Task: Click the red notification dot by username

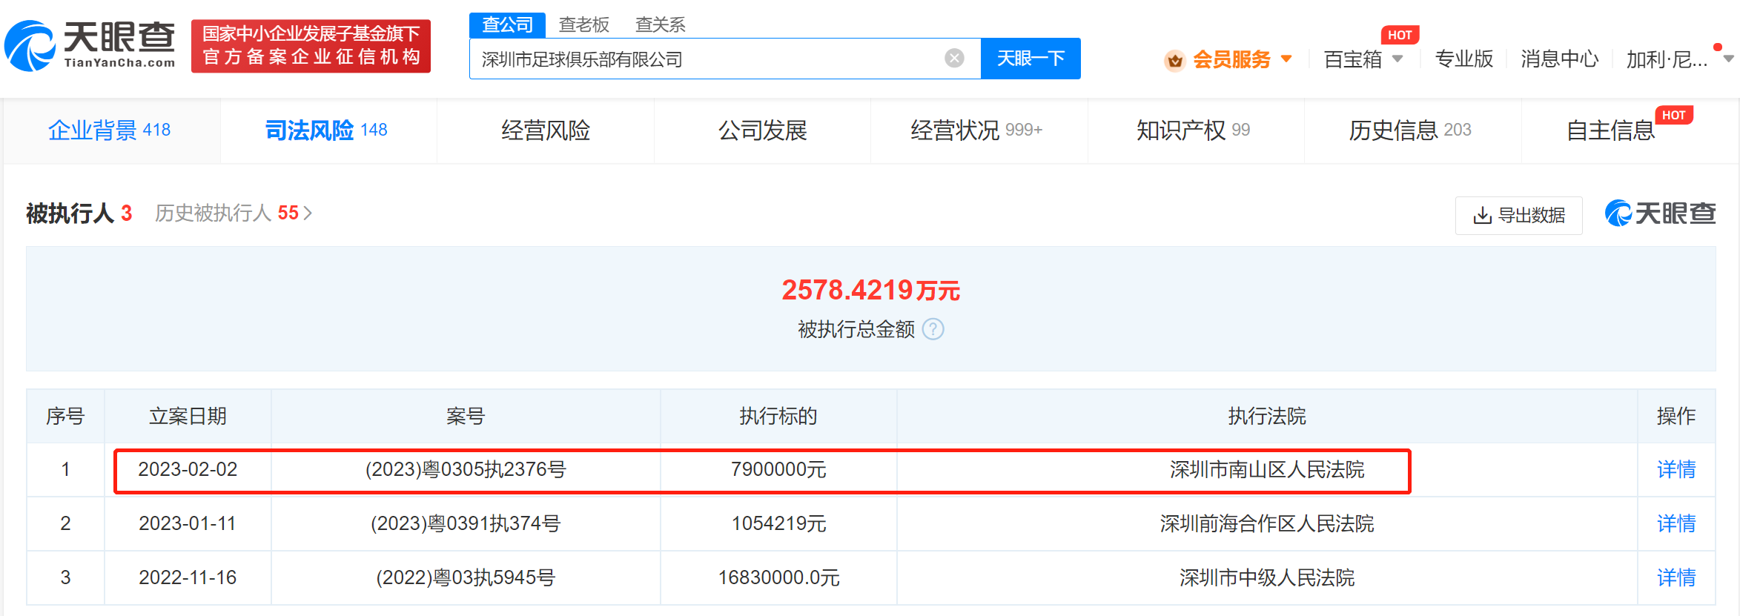Action: point(1717,47)
